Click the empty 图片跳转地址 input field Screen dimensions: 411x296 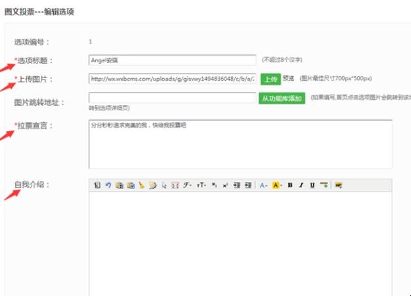(x=172, y=98)
